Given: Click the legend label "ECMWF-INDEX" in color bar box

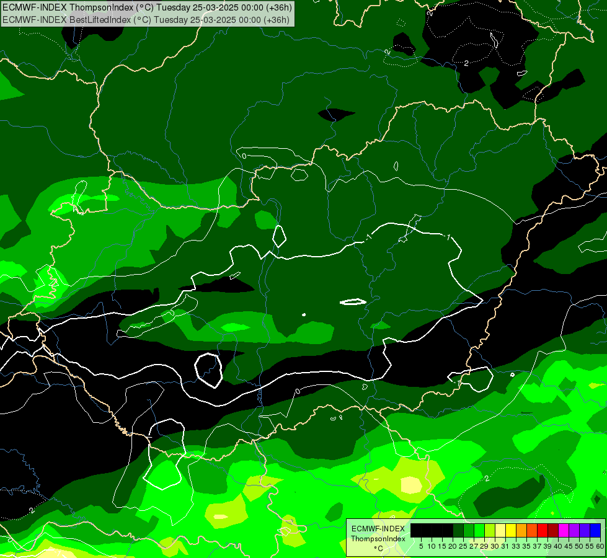Looking at the screenshot, I should click(x=378, y=529).
